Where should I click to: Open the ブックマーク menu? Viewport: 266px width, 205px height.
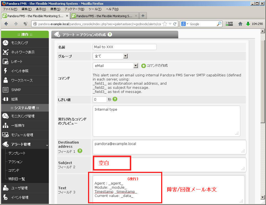pos(74,9)
